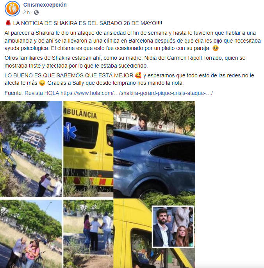Click the headline about SÁBADO 28 DE MAYO
Image resolution: width=264 pixels, height=268 pixels.
[x=87, y=23]
